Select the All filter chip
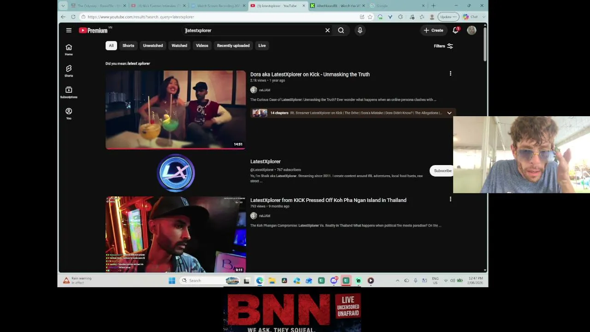Screen dimensions: 590x332 111,46
